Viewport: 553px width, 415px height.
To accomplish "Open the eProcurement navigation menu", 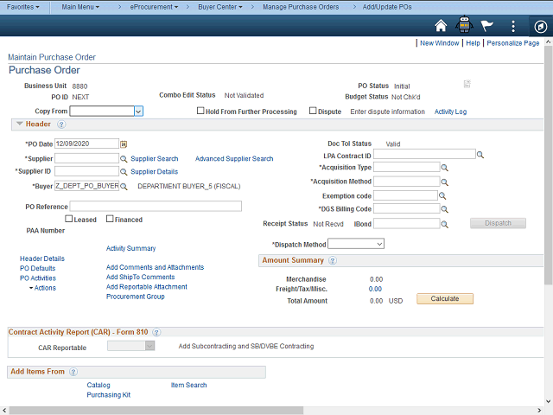I will [x=154, y=6].
